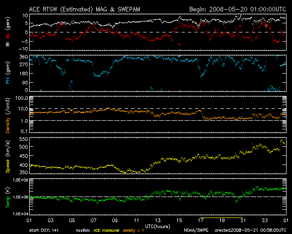
Task: Click the yellow ACE maneuver bar near hour 19
Action: click(x=221, y=218)
